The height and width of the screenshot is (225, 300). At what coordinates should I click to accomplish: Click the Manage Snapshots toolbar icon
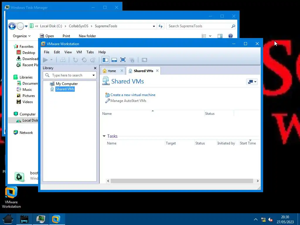(x=93, y=60)
